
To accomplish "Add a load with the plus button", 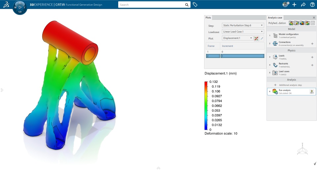I will pos(312,57).
